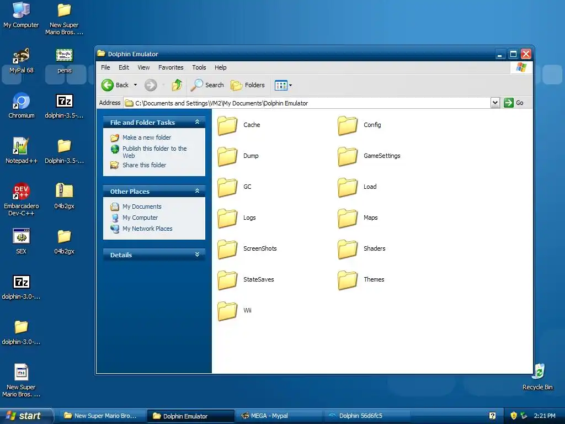
Task: Go up one folder level
Action: click(x=177, y=85)
